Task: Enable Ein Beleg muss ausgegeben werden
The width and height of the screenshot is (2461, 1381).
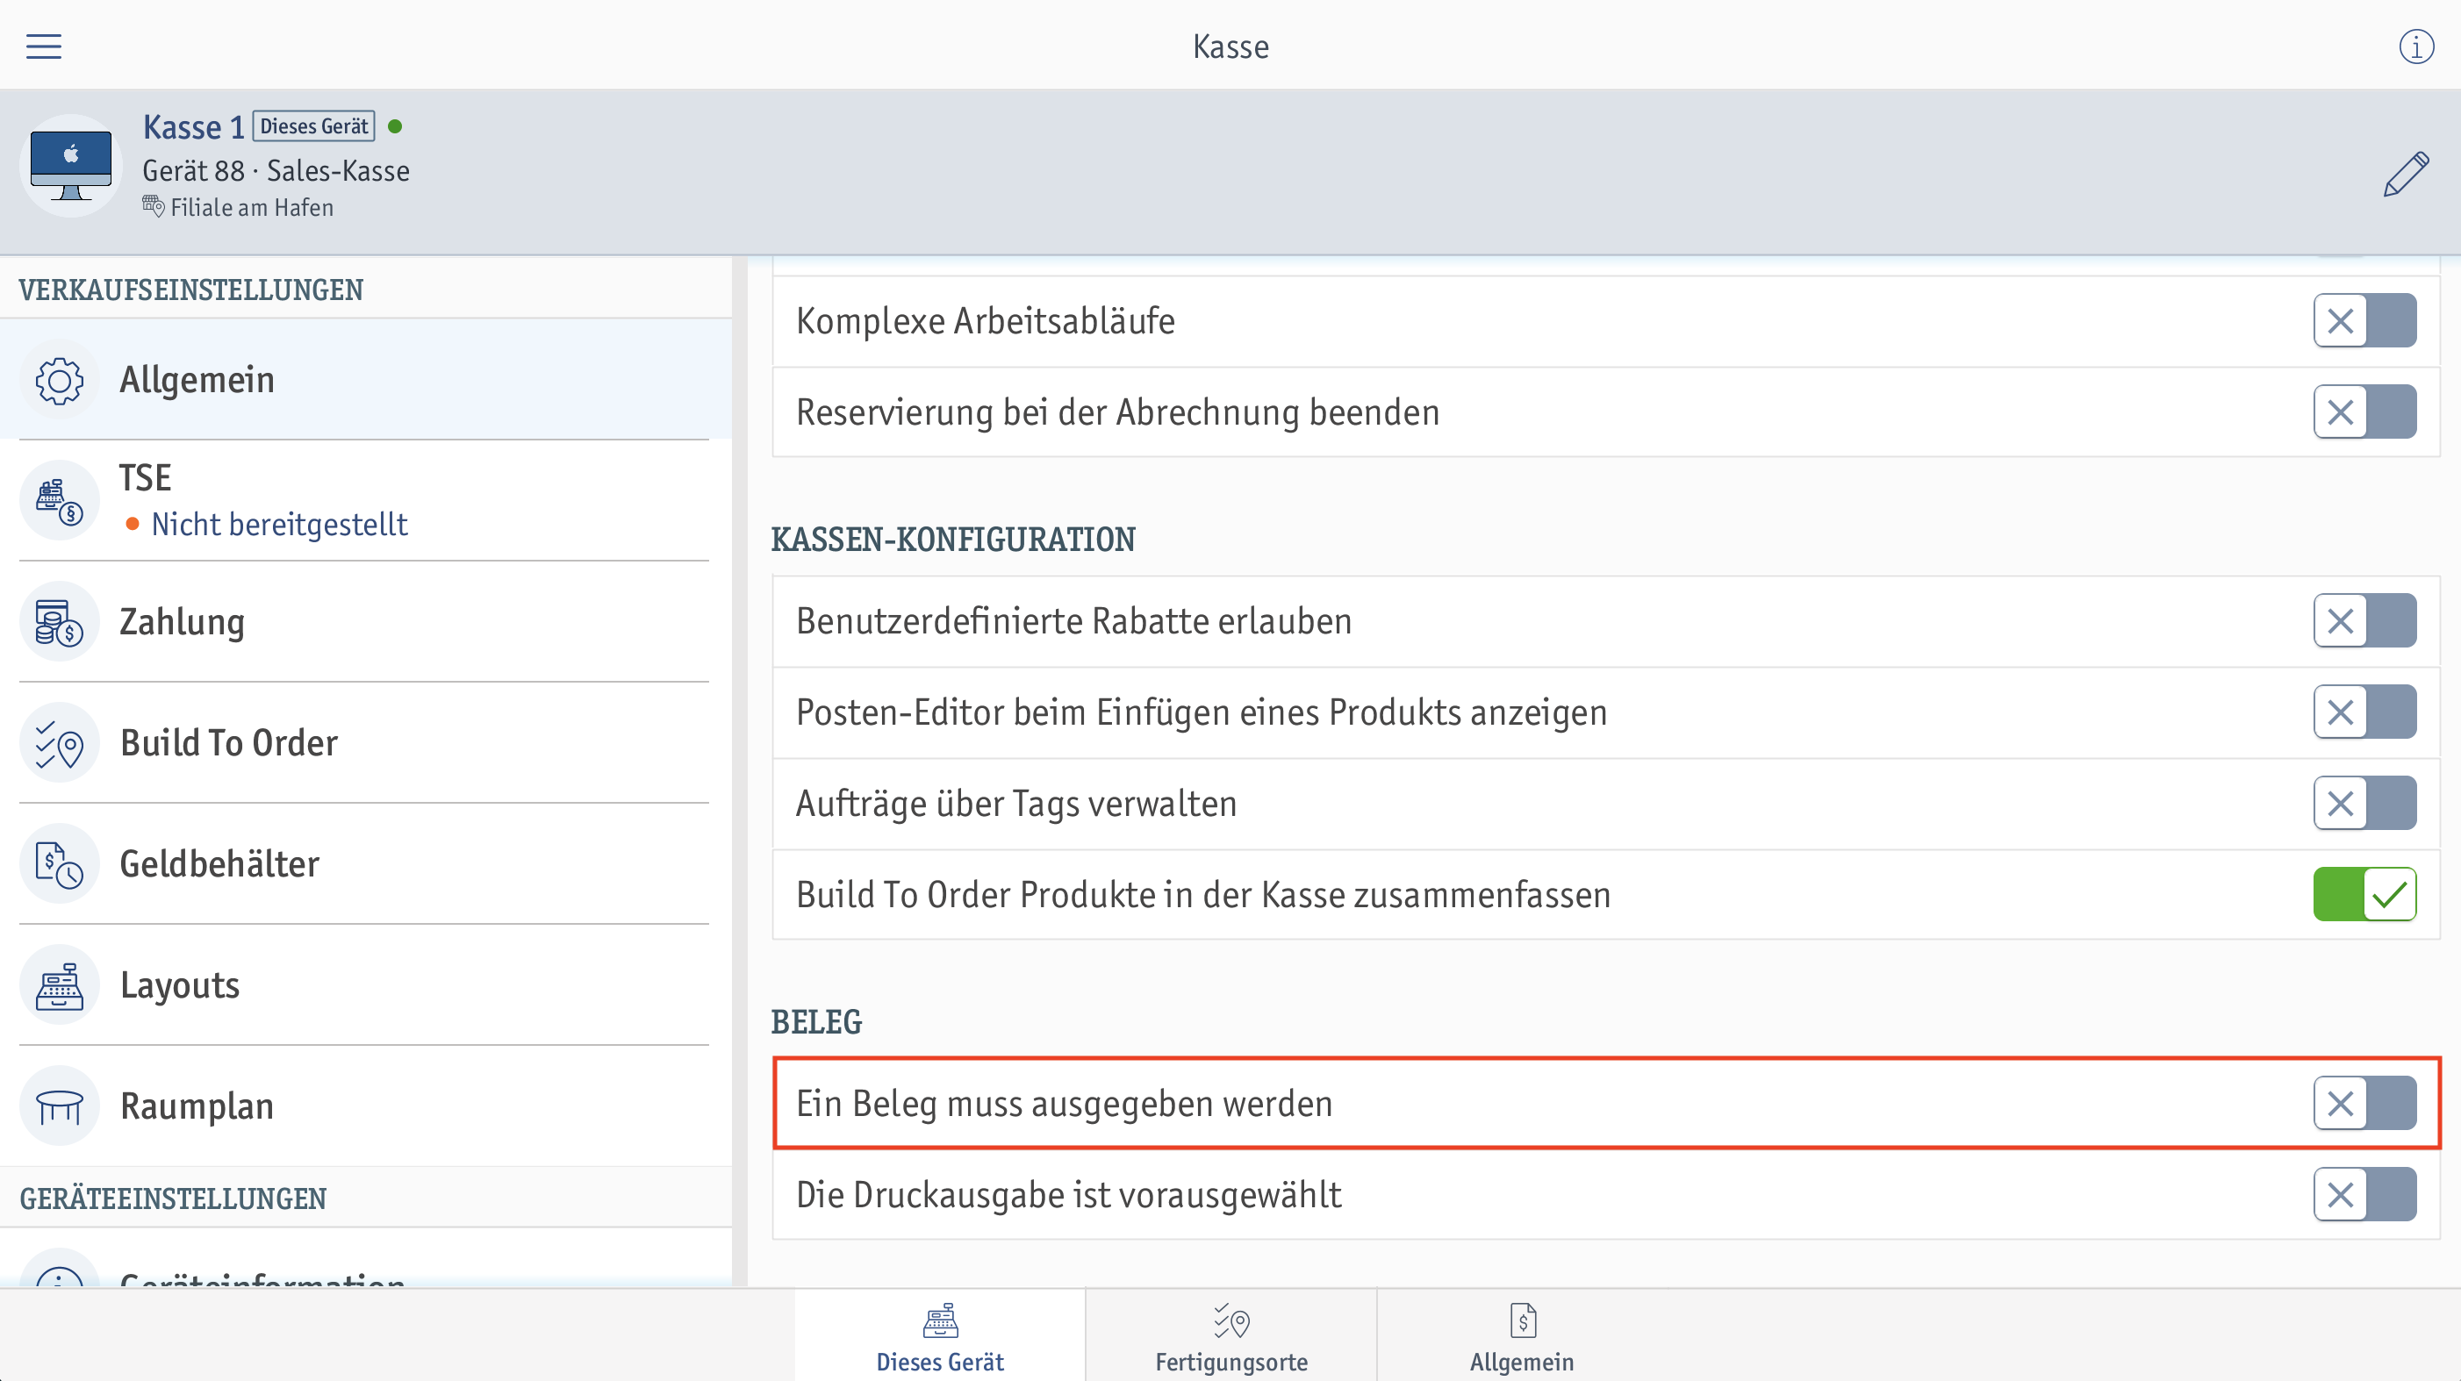Action: coord(2364,1104)
